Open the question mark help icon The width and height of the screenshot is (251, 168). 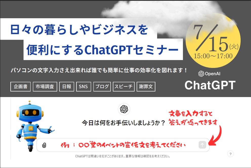point(230,154)
